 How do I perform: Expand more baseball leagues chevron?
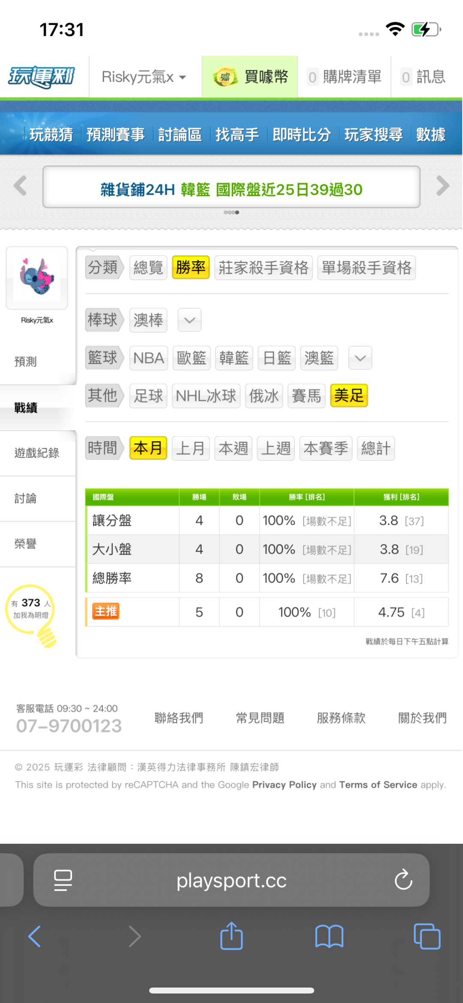click(x=189, y=320)
